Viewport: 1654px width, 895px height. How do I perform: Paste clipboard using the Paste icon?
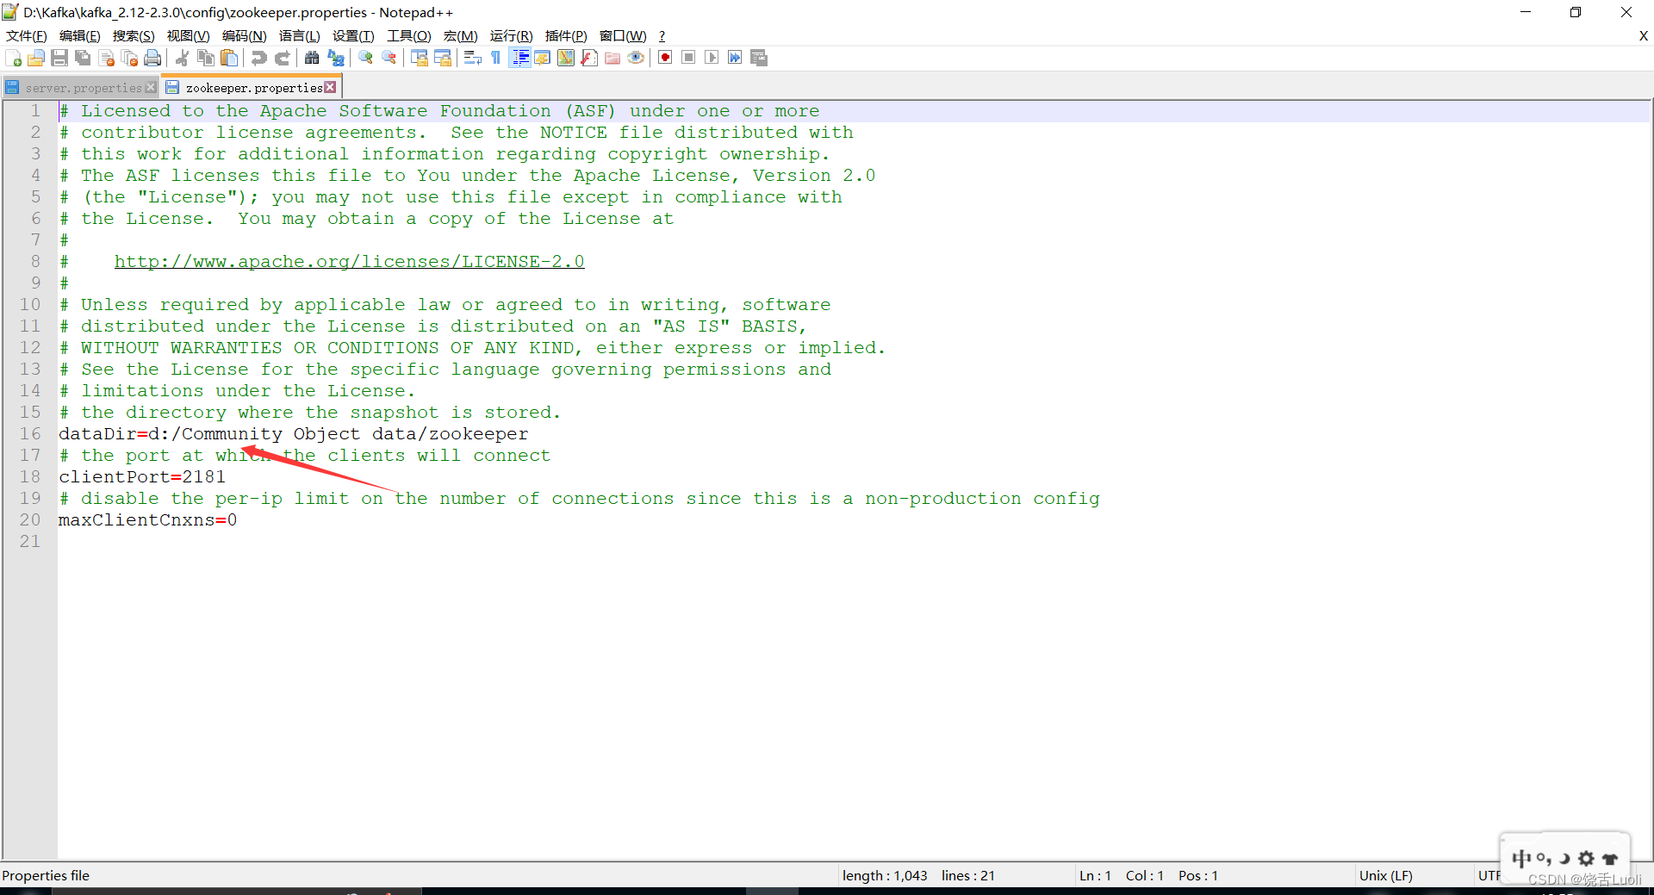click(x=229, y=58)
